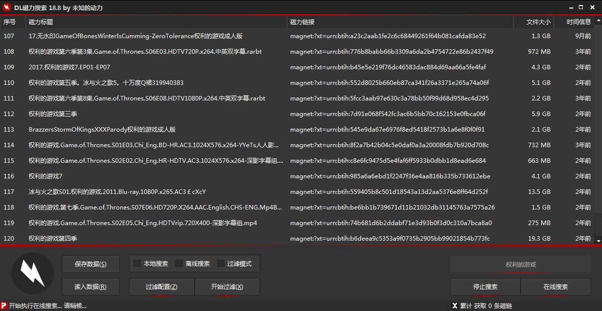The height and width of the screenshot is (311, 602).
Task: Click magnet link starting 5fcc3aab97e6
Action: click(389, 98)
